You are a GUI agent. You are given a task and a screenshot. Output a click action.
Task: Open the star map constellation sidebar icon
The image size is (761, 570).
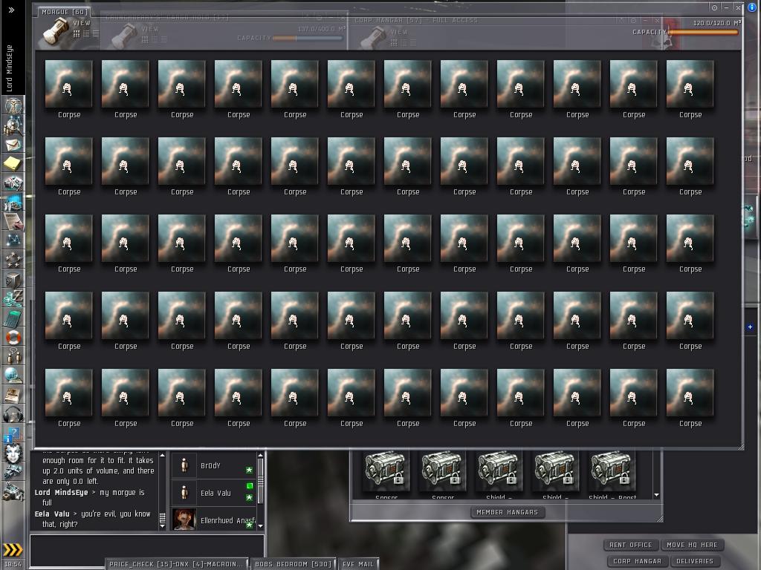13,240
